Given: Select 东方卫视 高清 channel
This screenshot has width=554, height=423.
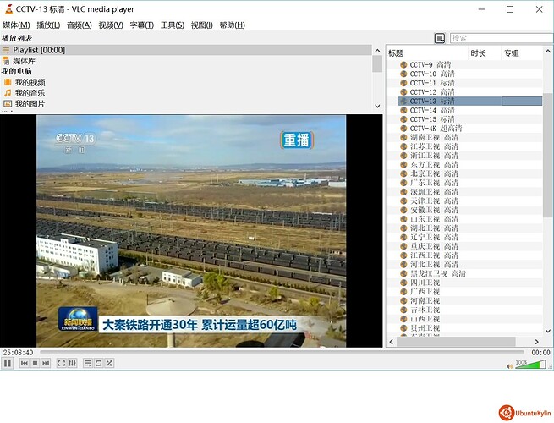Looking at the screenshot, I should (434, 165).
